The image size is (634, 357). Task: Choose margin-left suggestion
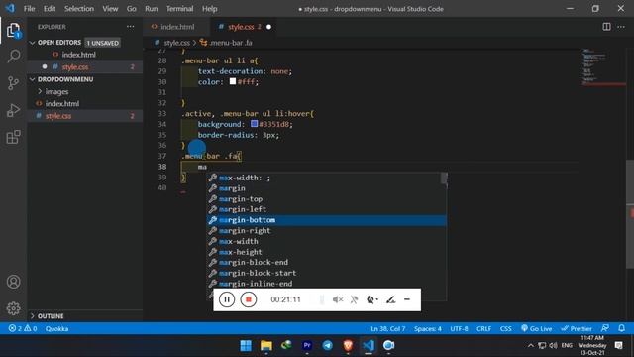pos(327,209)
